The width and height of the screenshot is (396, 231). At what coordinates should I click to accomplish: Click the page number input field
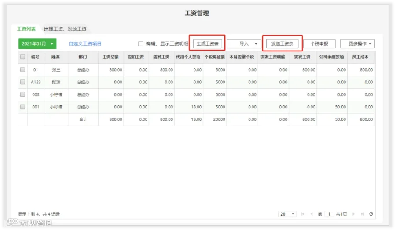[329, 214]
